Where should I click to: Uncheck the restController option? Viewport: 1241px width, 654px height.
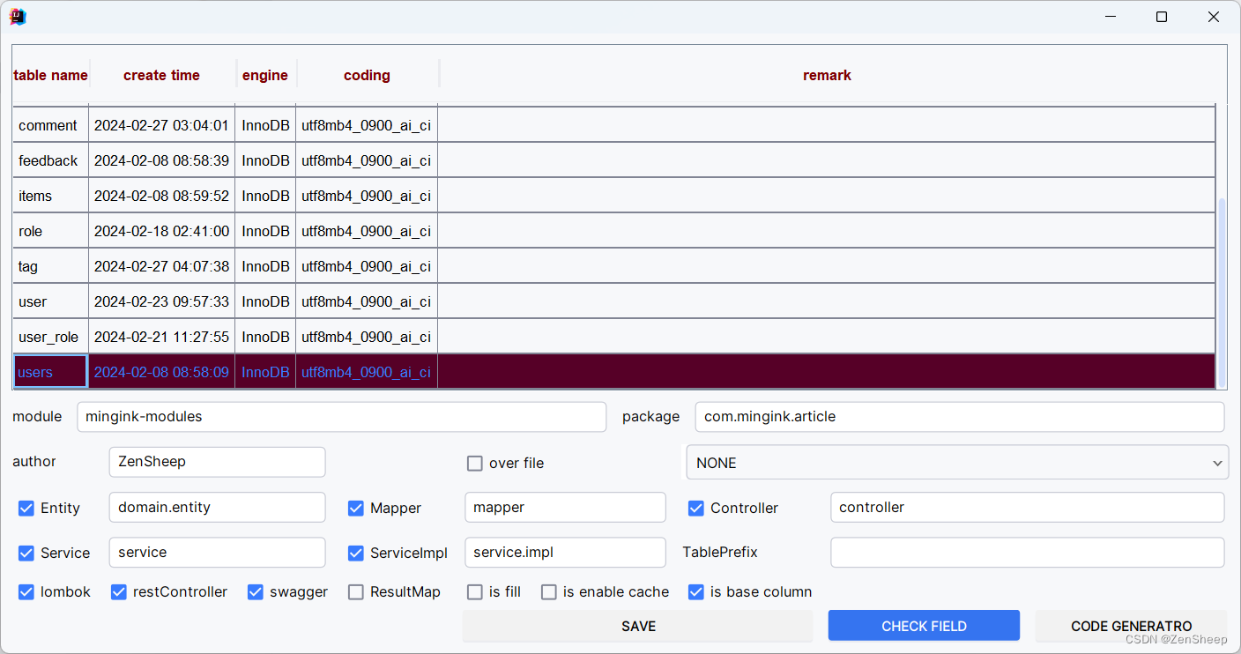[x=119, y=591]
